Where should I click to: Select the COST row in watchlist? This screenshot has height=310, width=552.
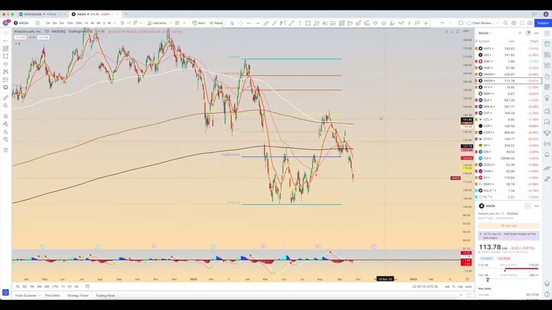pyautogui.click(x=508, y=132)
